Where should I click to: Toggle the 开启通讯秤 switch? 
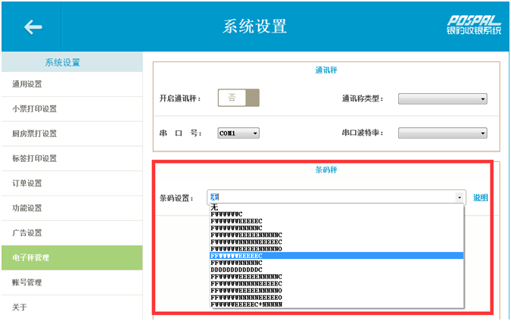tap(238, 98)
